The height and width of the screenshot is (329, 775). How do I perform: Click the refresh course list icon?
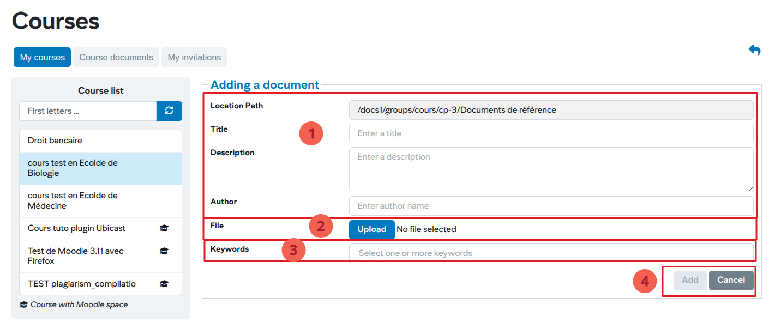(169, 111)
